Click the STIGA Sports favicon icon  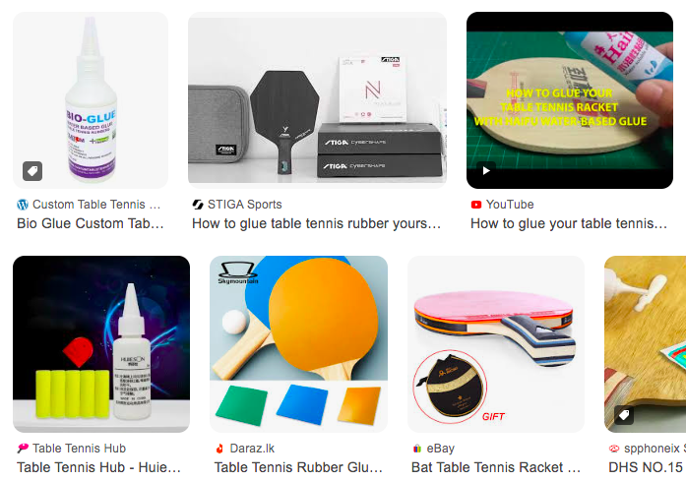[198, 205]
